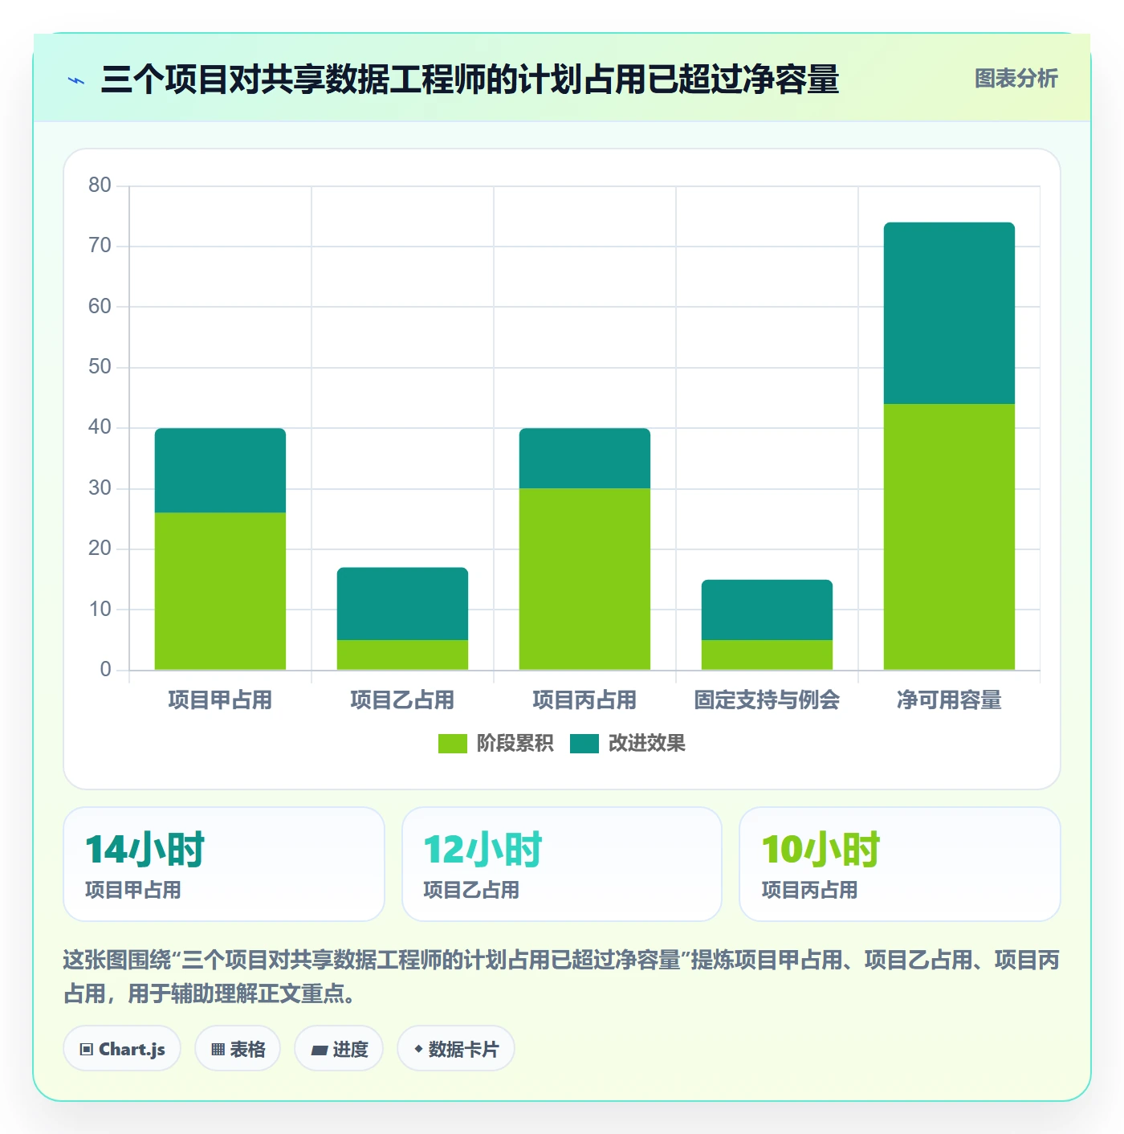Click the y-axis tick label 30
The image size is (1124, 1134).
(100, 488)
